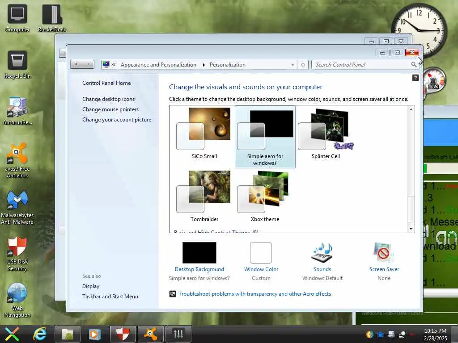This screenshot has width=458, height=343.
Task: Open the Window Color link
Action: point(261,269)
